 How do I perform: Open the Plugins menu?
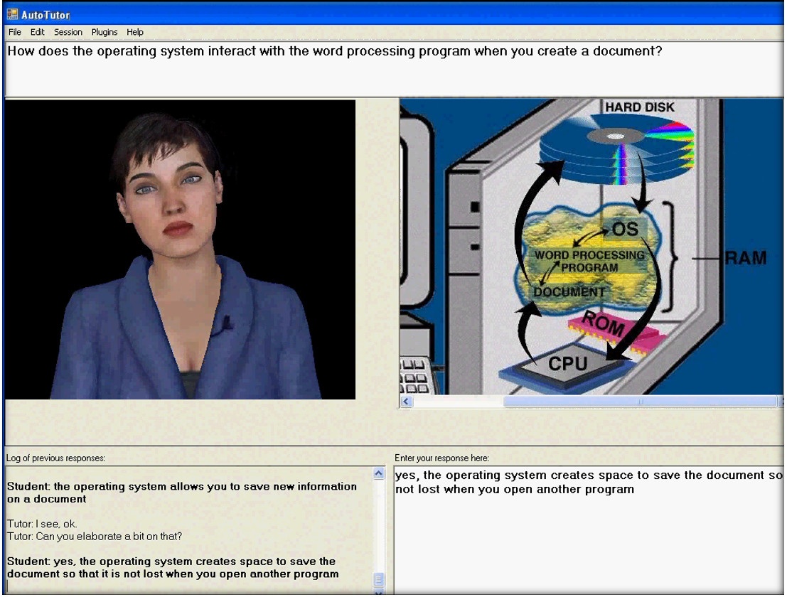pos(105,32)
